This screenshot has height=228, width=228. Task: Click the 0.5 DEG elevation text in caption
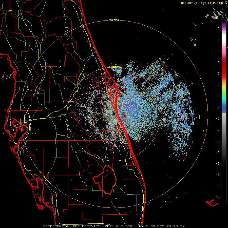[x=124, y=226]
